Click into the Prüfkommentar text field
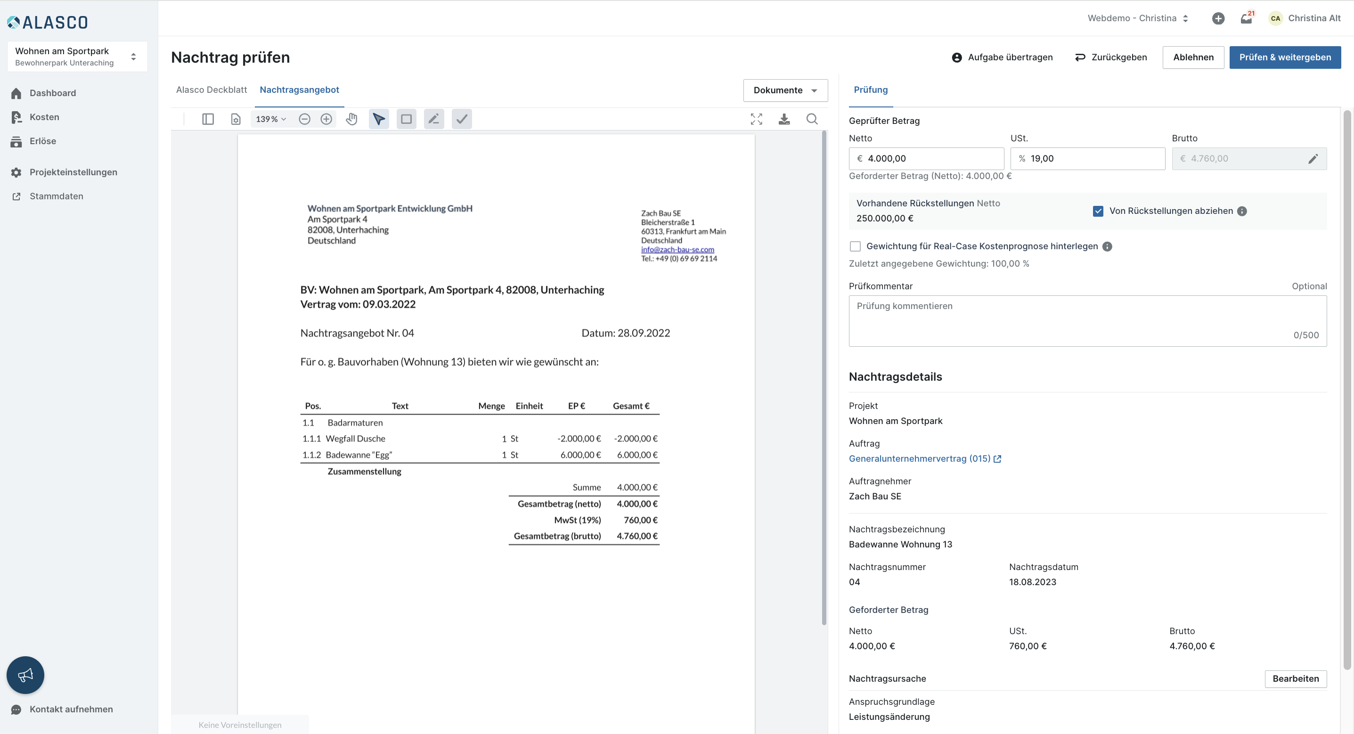Viewport: 1354px width, 734px height. click(x=1087, y=320)
